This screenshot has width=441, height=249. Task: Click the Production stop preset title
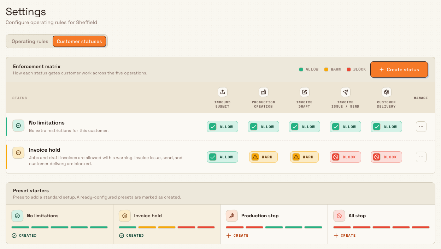tap(260, 216)
